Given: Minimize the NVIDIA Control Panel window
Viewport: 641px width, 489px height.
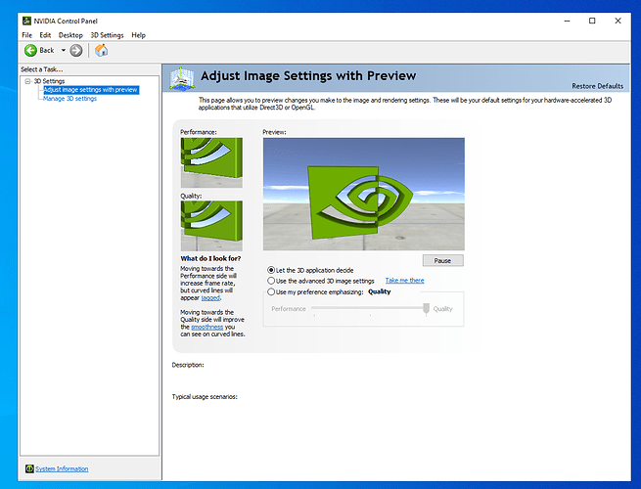Looking at the screenshot, I should click(x=567, y=21).
